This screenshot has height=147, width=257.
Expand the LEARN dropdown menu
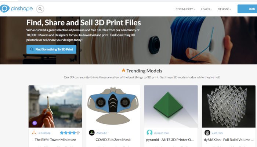pyautogui.click(x=206, y=9)
